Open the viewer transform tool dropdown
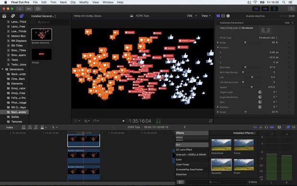This screenshot has width=297, height=186. coord(77,121)
